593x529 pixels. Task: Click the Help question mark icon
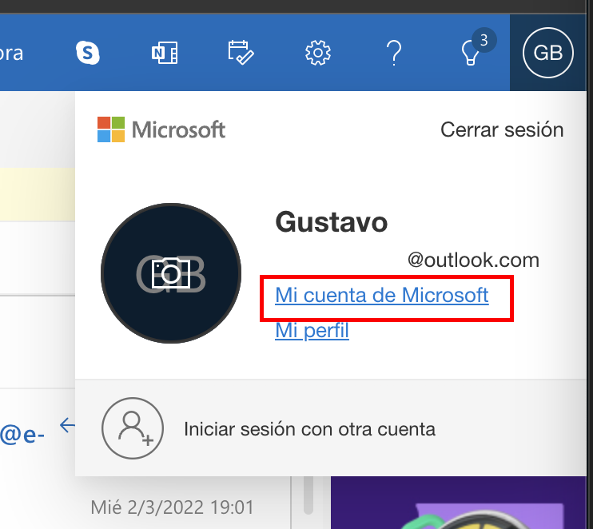point(393,53)
